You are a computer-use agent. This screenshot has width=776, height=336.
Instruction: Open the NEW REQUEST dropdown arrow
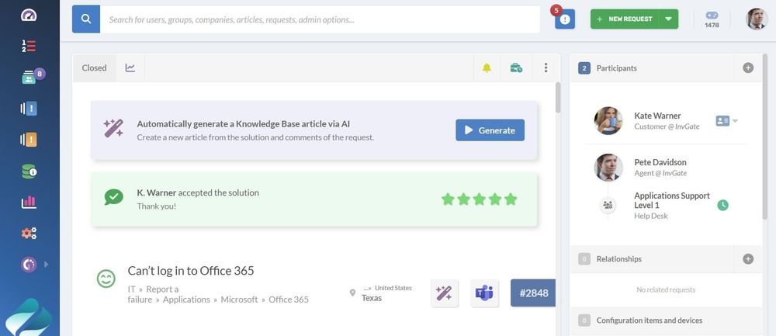pyautogui.click(x=669, y=19)
